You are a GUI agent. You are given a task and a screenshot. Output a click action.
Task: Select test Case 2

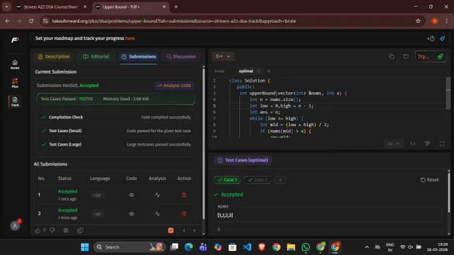[258, 180]
